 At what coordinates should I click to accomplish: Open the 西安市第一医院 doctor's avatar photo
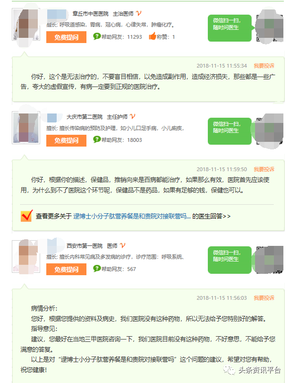click(26, 256)
